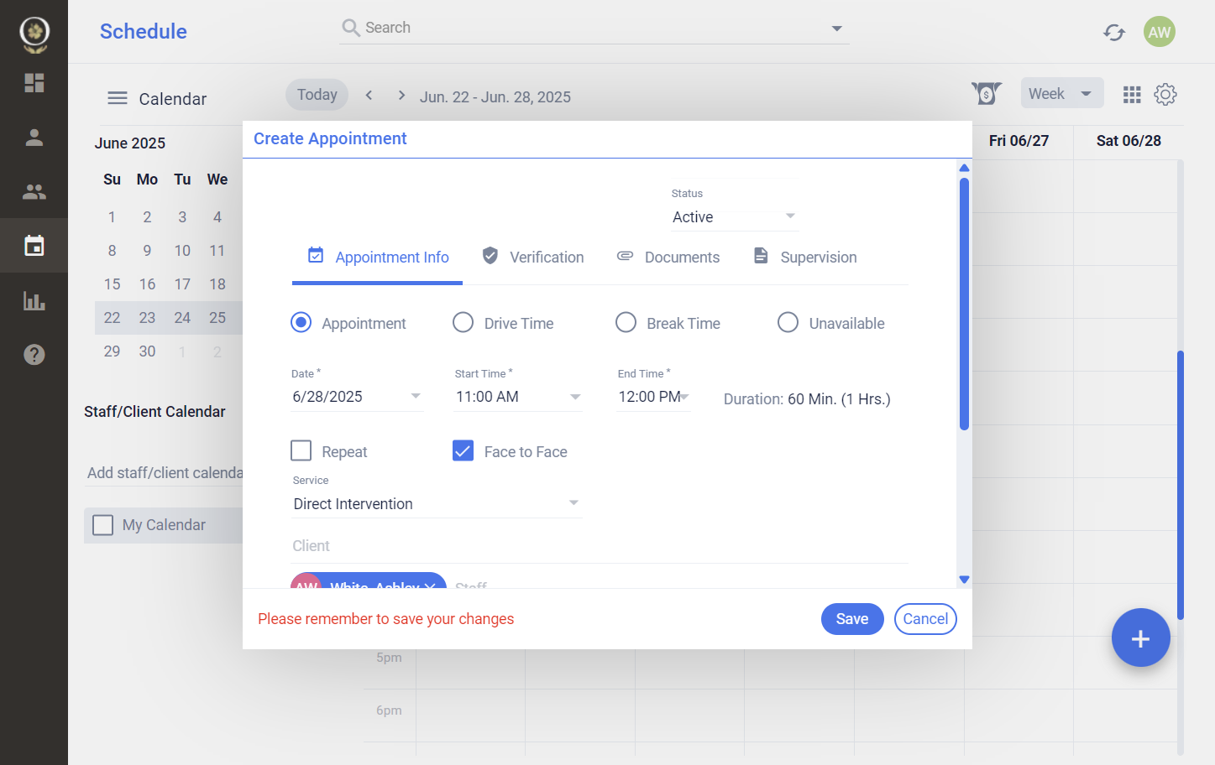The height and width of the screenshot is (765, 1215).
Task: Open the Date dropdown
Action: (x=357, y=397)
